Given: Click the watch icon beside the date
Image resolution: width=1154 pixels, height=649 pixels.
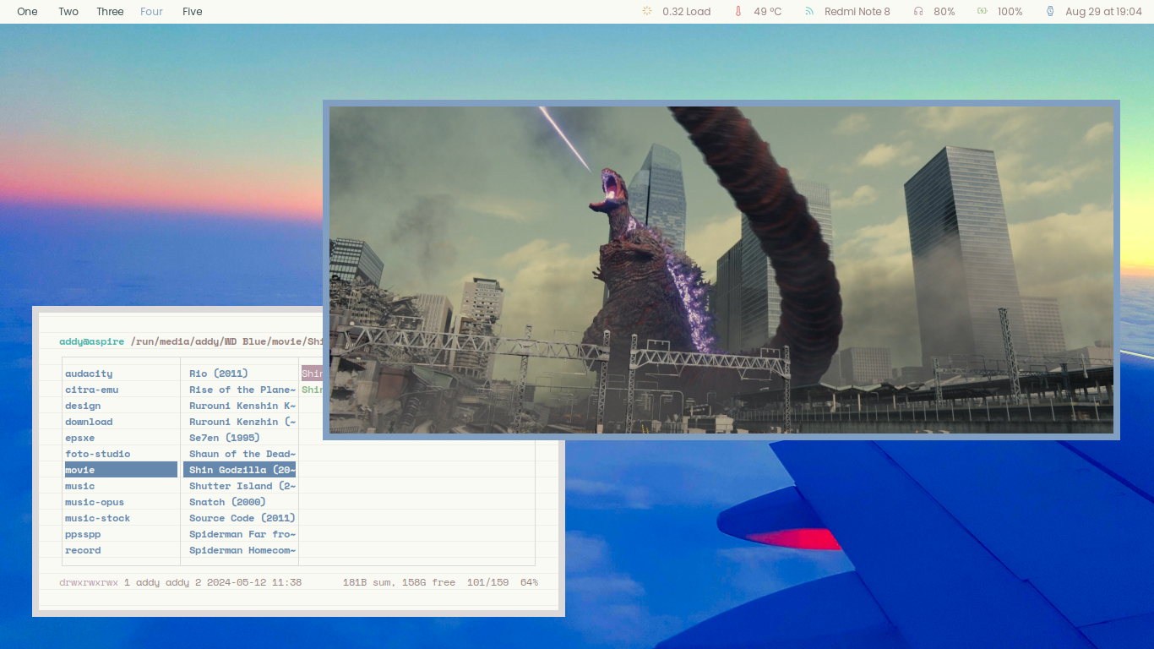Looking at the screenshot, I should tap(1050, 12).
